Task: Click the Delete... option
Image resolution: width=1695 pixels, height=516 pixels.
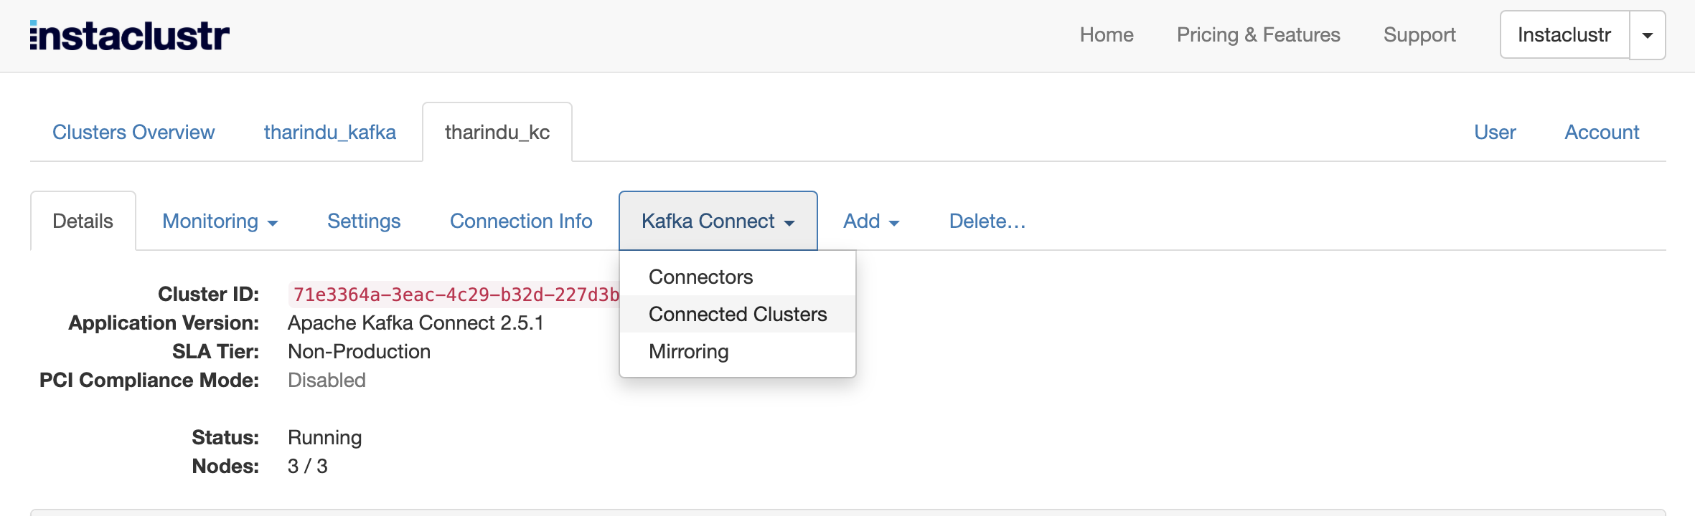Action: [987, 221]
